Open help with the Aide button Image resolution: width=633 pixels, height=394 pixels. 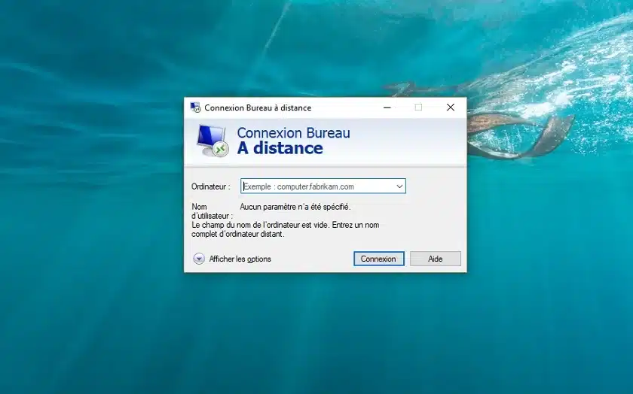click(x=436, y=259)
